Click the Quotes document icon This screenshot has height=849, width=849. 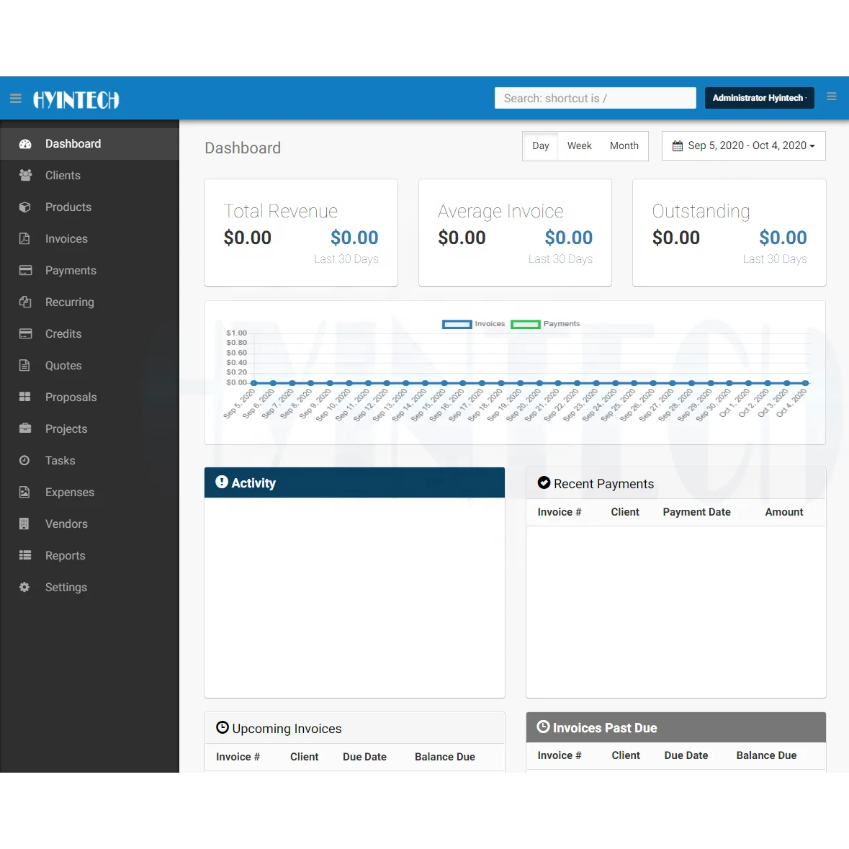click(x=25, y=366)
